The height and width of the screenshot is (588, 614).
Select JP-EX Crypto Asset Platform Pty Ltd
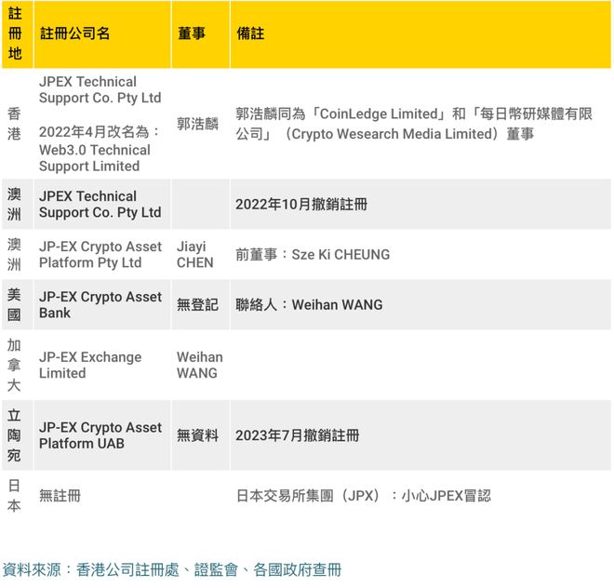(x=100, y=254)
